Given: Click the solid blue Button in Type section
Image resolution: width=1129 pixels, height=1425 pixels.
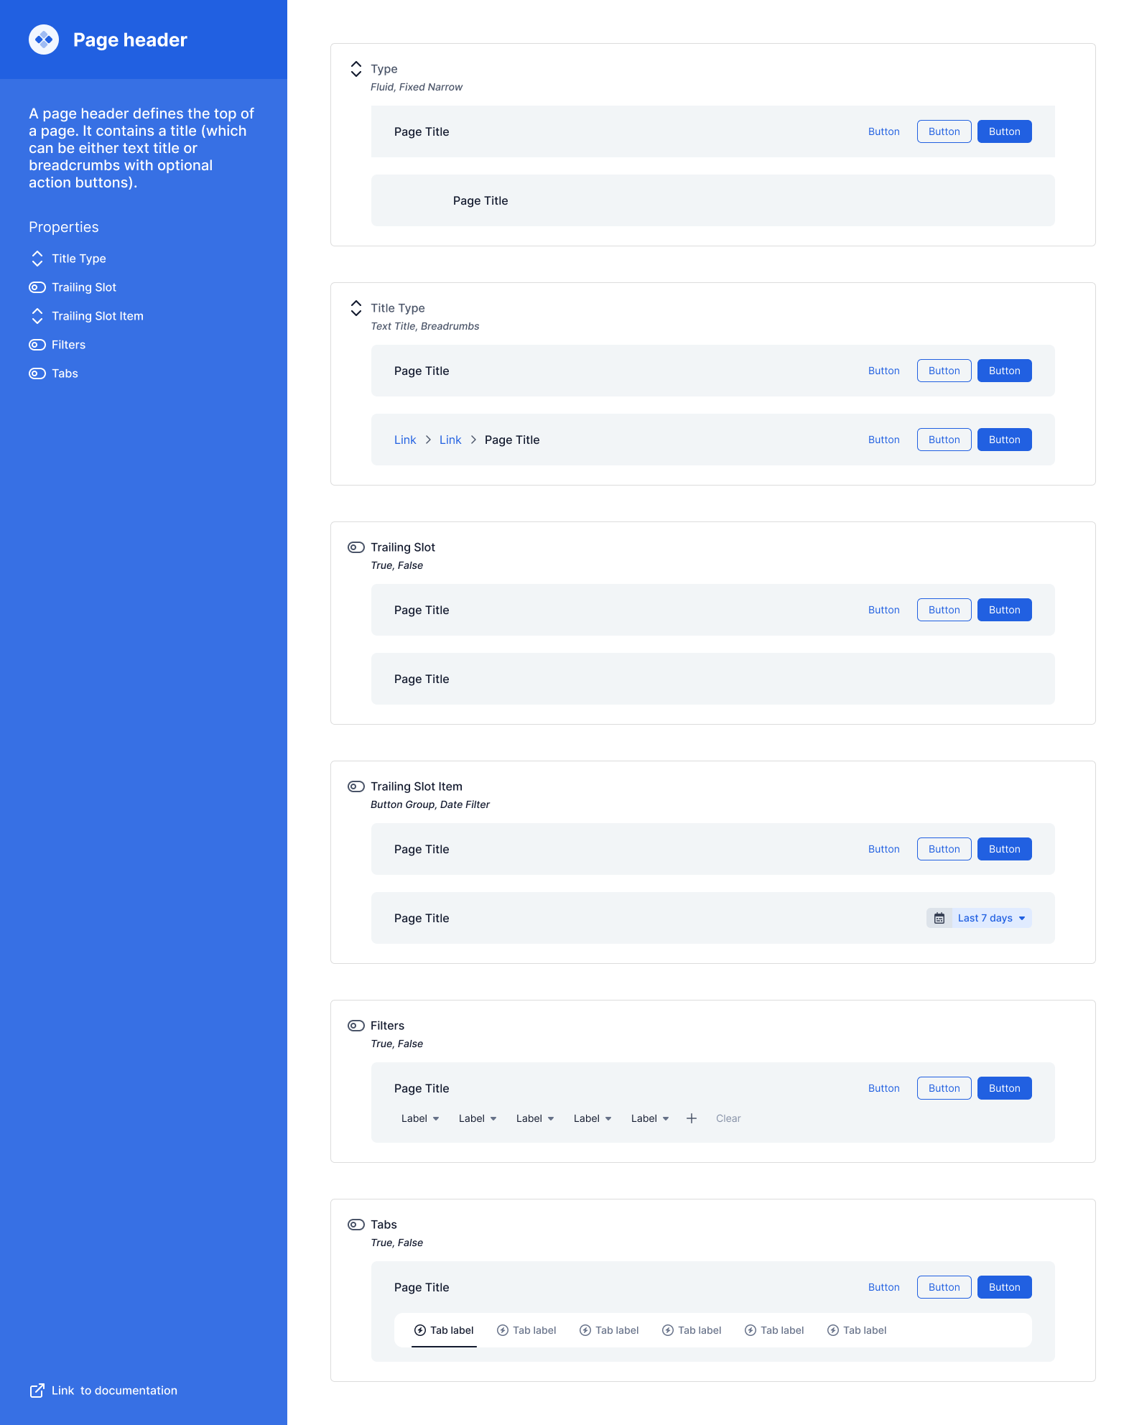Looking at the screenshot, I should coord(1005,131).
